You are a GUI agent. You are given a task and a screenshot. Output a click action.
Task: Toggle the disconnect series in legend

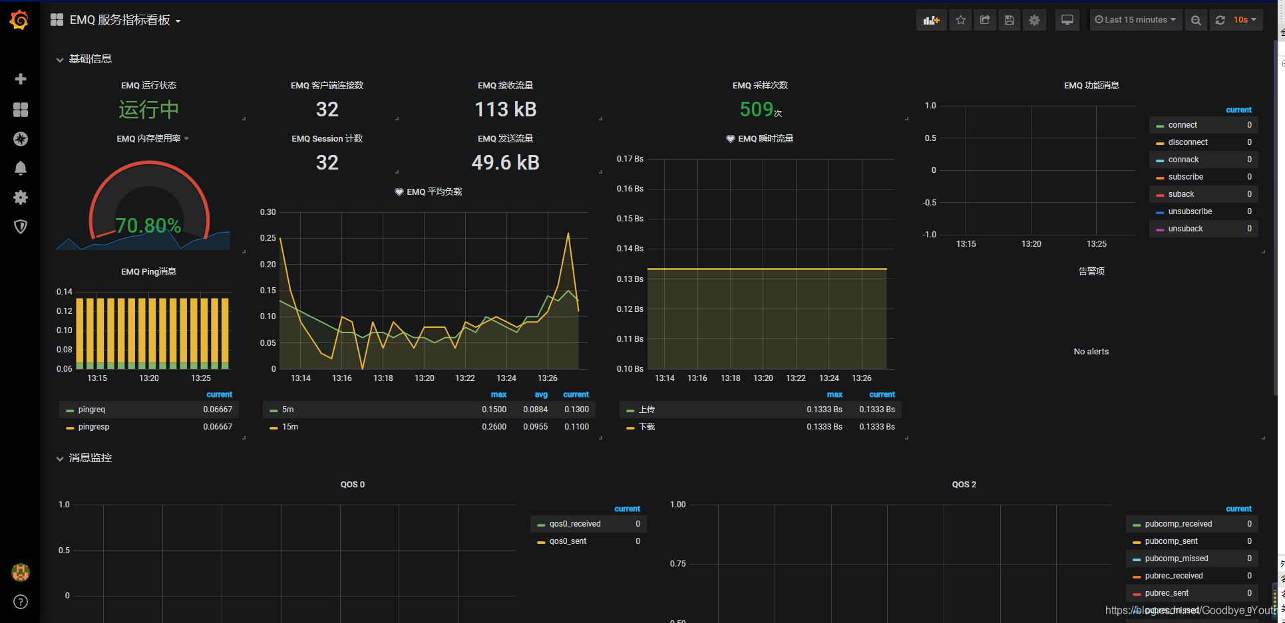[x=1187, y=142]
